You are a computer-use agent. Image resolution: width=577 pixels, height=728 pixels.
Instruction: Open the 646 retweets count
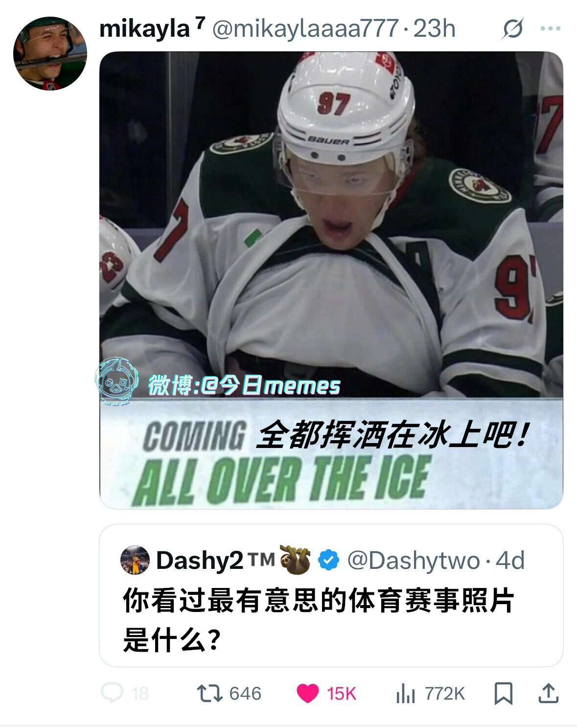(245, 694)
